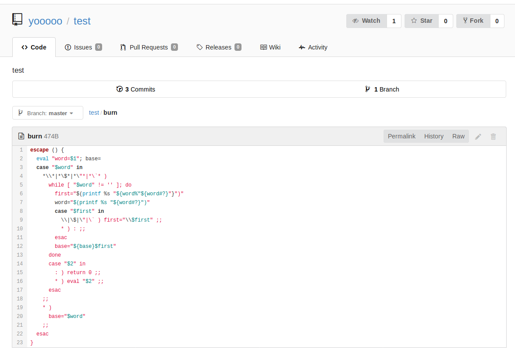Click the branch dropdown caret arrow
This screenshot has width=515, height=353.
pos(71,113)
